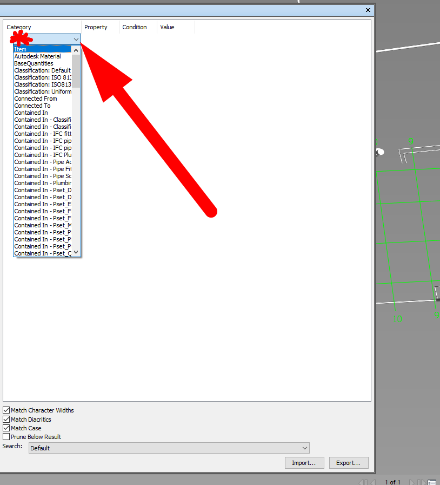Choose 'Classification: ISO813' without space

click(43, 84)
